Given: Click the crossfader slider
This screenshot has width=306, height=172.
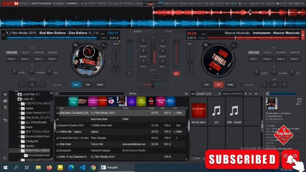Looking at the screenshot, I should tap(153, 85).
